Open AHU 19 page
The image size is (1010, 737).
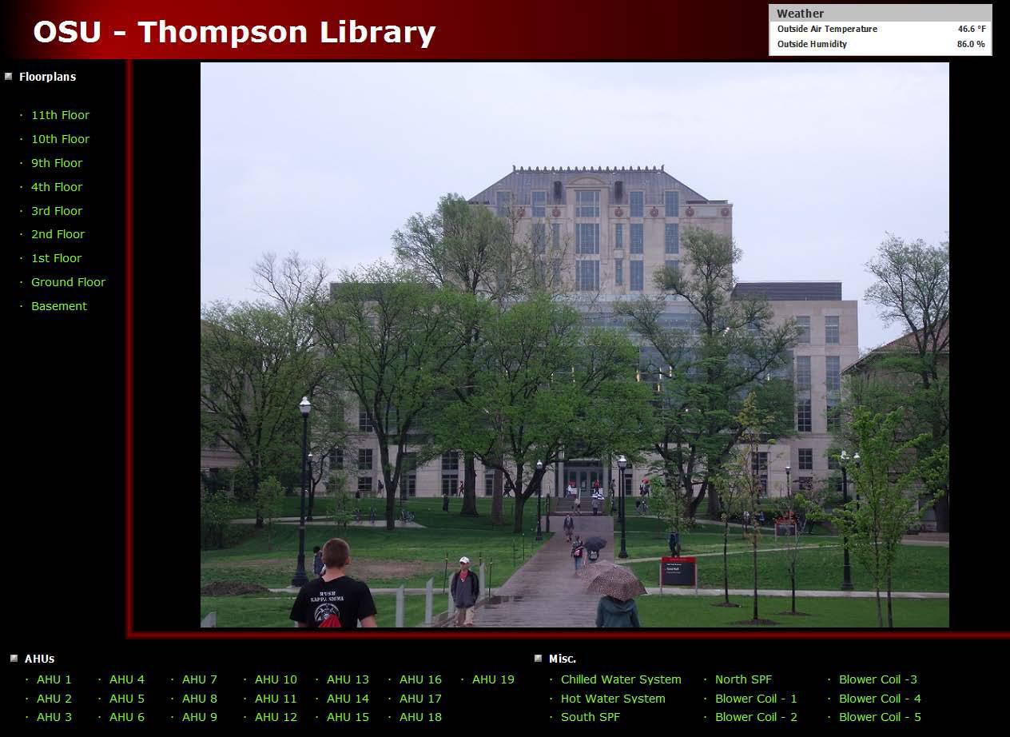[x=494, y=679]
